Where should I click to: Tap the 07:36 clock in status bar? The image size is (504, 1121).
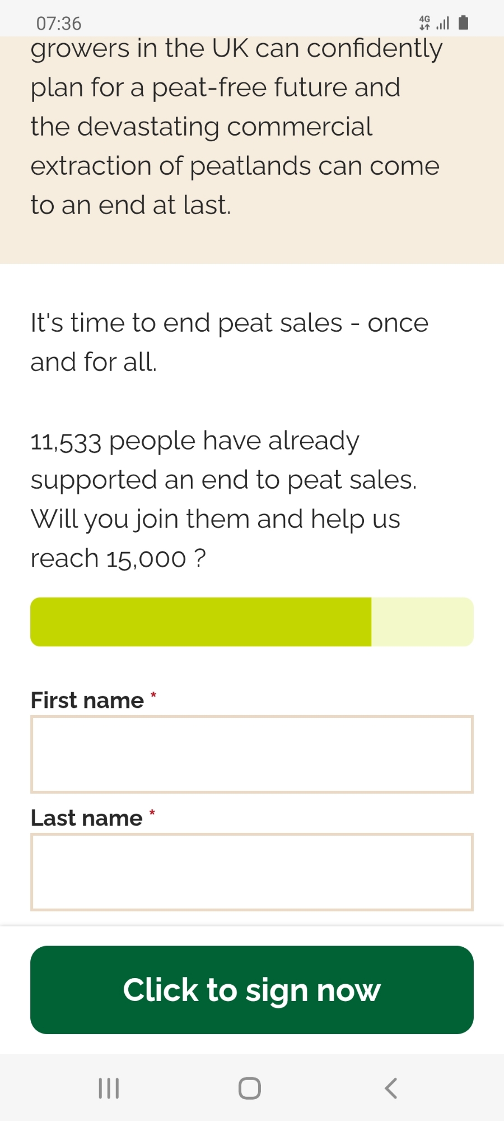(59, 24)
